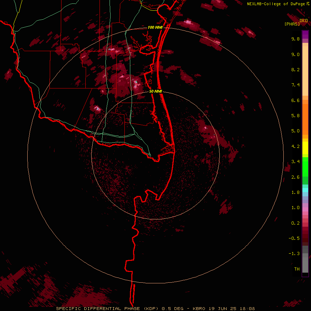311x311 pixels.
Task: Click the bright green segment of color bar
Action: click(305, 167)
